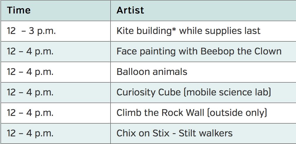Click the time cell beside Curiosity Cube

(56, 92)
